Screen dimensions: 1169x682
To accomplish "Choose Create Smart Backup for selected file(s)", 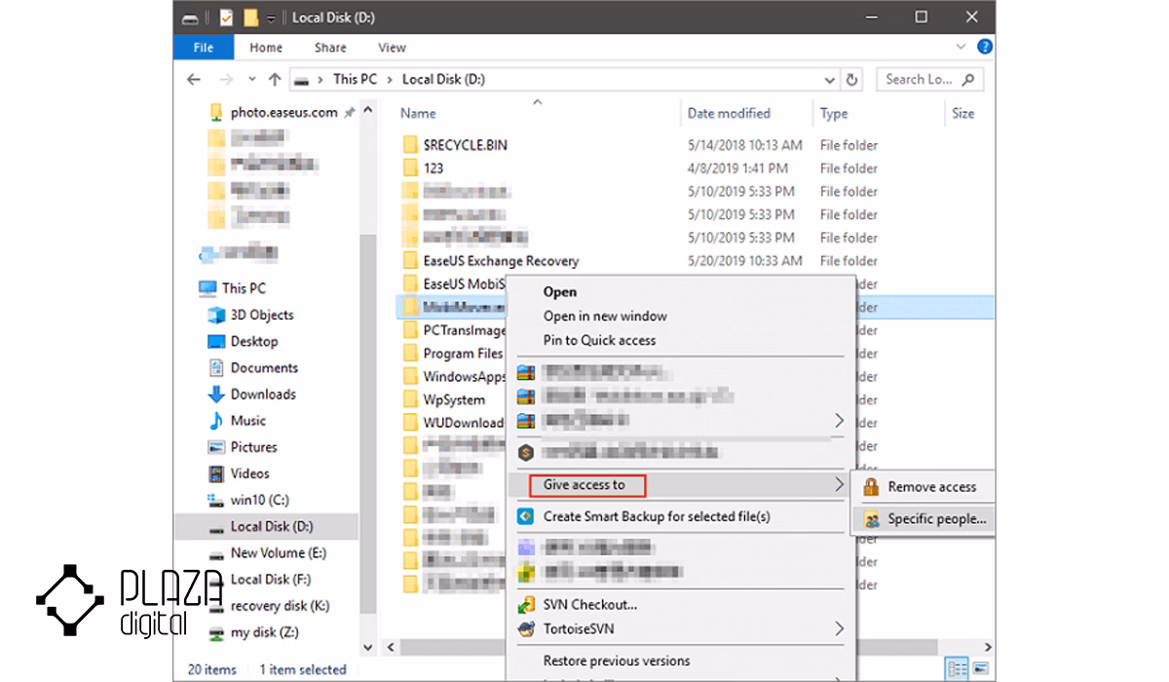I will pos(657,516).
